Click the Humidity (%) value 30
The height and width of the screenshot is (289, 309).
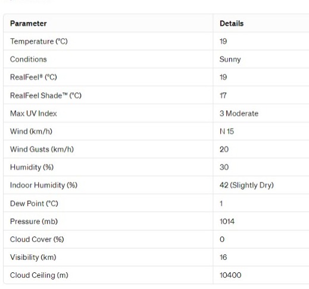pyautogui.click(x=224, y=167)
